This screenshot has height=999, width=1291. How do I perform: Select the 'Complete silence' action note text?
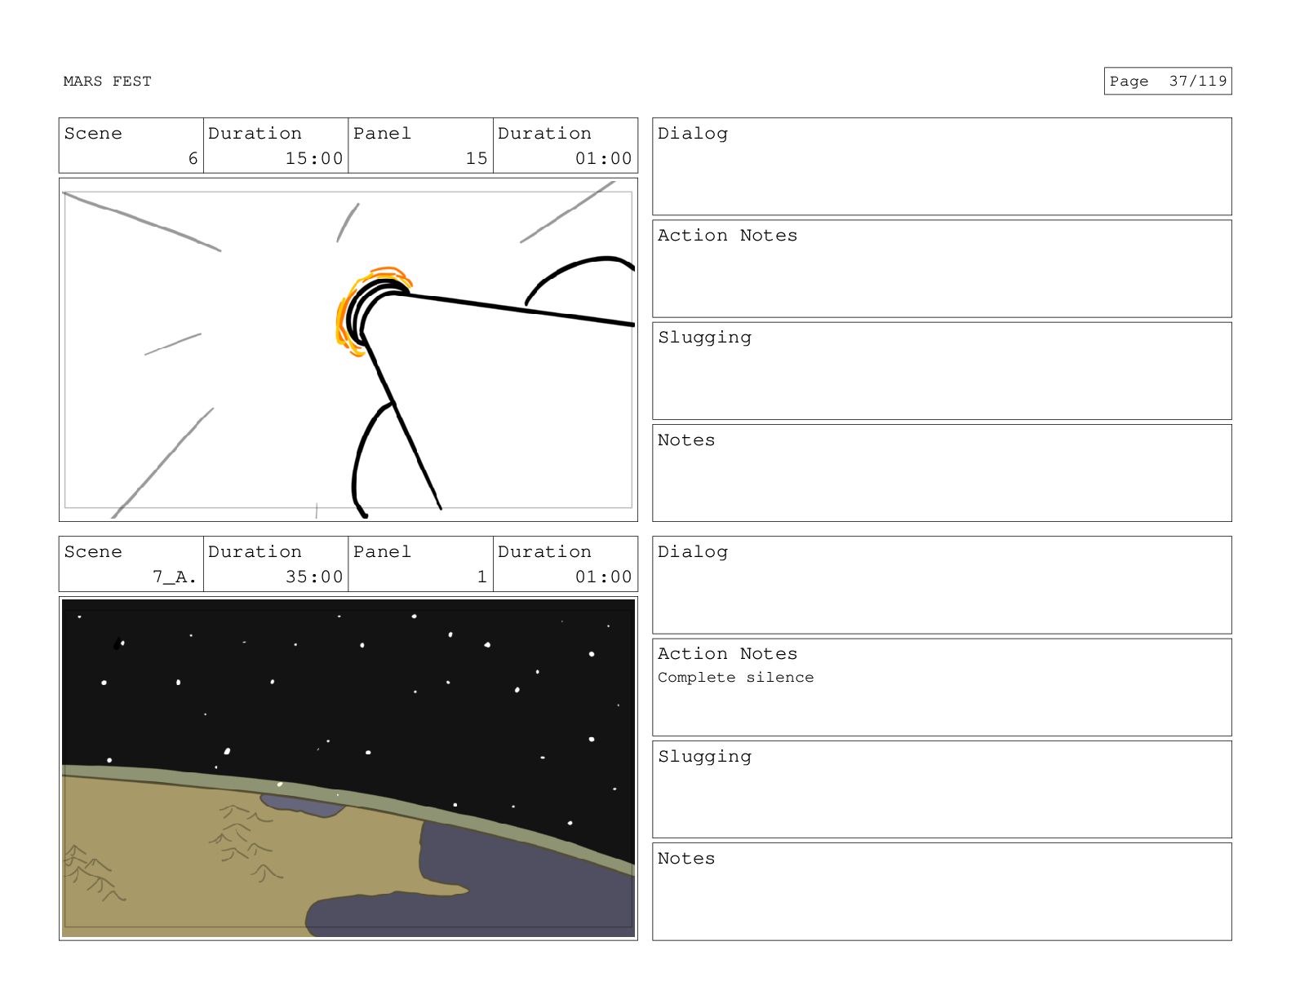click(x=735, y=678)
